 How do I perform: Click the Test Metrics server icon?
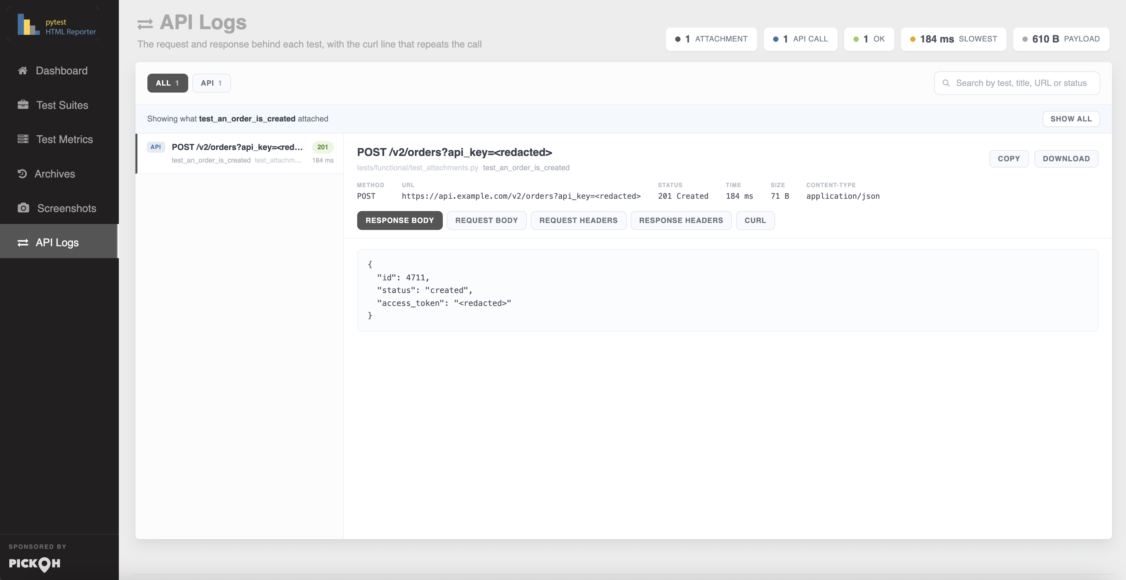(23, 139)
